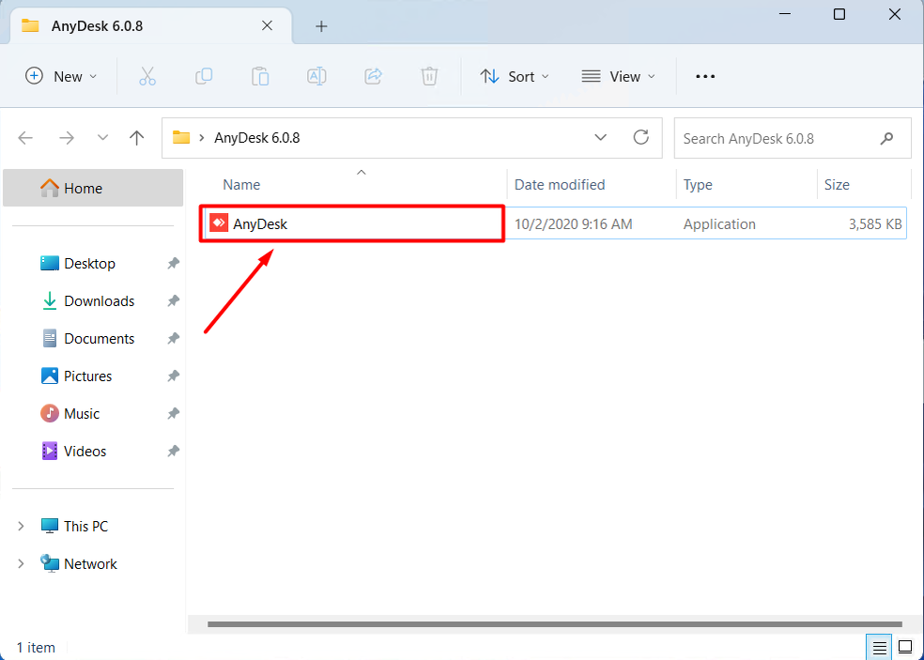Refresh the folder view
The height and width of the screenshot is (660, 924).
click(x=641, y=137)
